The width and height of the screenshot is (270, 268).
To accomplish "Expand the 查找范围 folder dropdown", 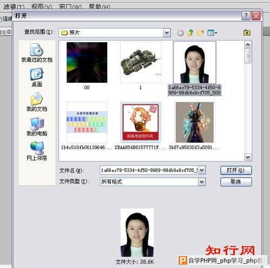I will click(167, 33).
